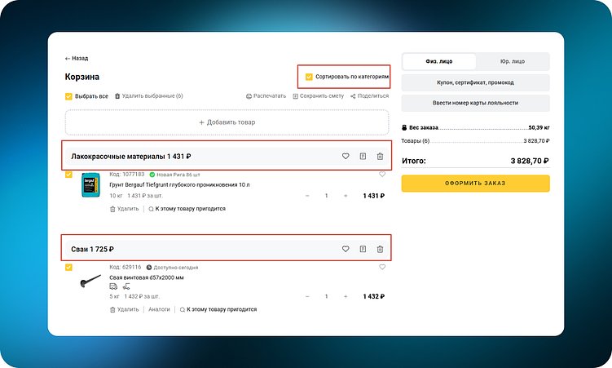Delete the Лакокрасочные материалы category
The width and height of the screenshot is (612, 368).
click(x=380, y=157)
